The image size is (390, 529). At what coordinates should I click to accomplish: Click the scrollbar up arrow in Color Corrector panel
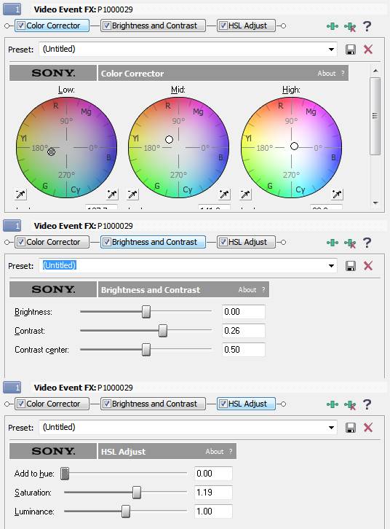click(375, 71)
